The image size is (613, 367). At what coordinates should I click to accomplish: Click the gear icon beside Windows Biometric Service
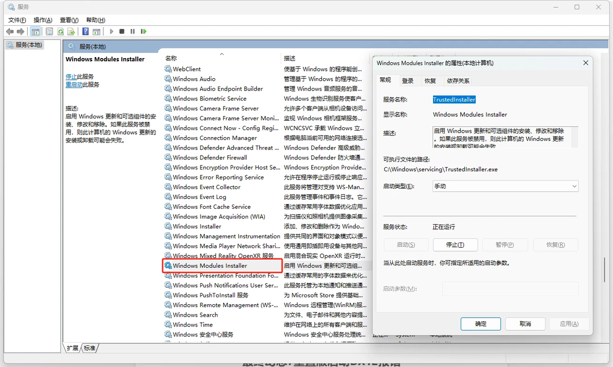[x=168, y=99]
